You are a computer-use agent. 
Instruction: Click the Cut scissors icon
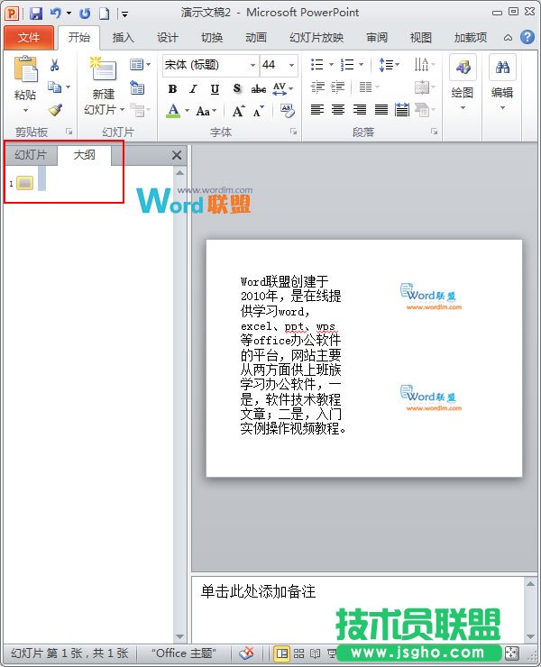click(x=55, y=66)
